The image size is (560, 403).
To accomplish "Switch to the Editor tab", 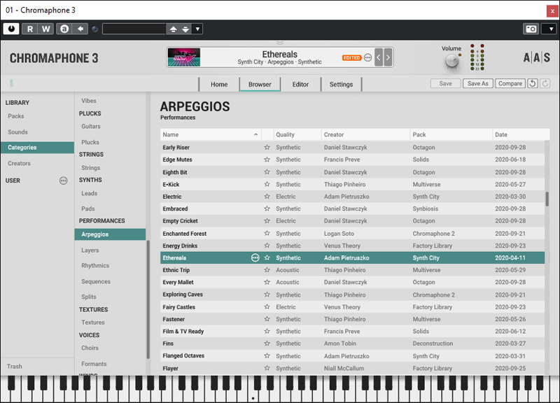I will [300, 84].
